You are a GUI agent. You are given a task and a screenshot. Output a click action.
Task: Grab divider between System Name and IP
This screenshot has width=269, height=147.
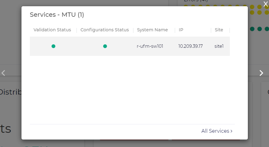(x=175, y=30)
